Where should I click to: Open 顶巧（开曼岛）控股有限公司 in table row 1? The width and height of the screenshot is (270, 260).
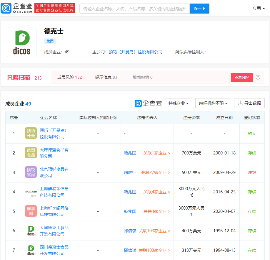point(53,134)
